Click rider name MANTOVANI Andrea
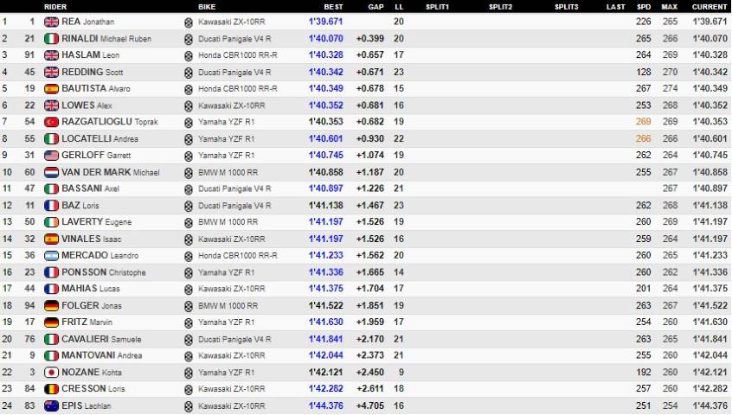 102,356
